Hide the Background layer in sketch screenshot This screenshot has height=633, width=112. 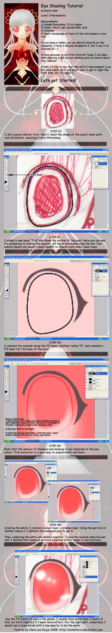point(92,167)
